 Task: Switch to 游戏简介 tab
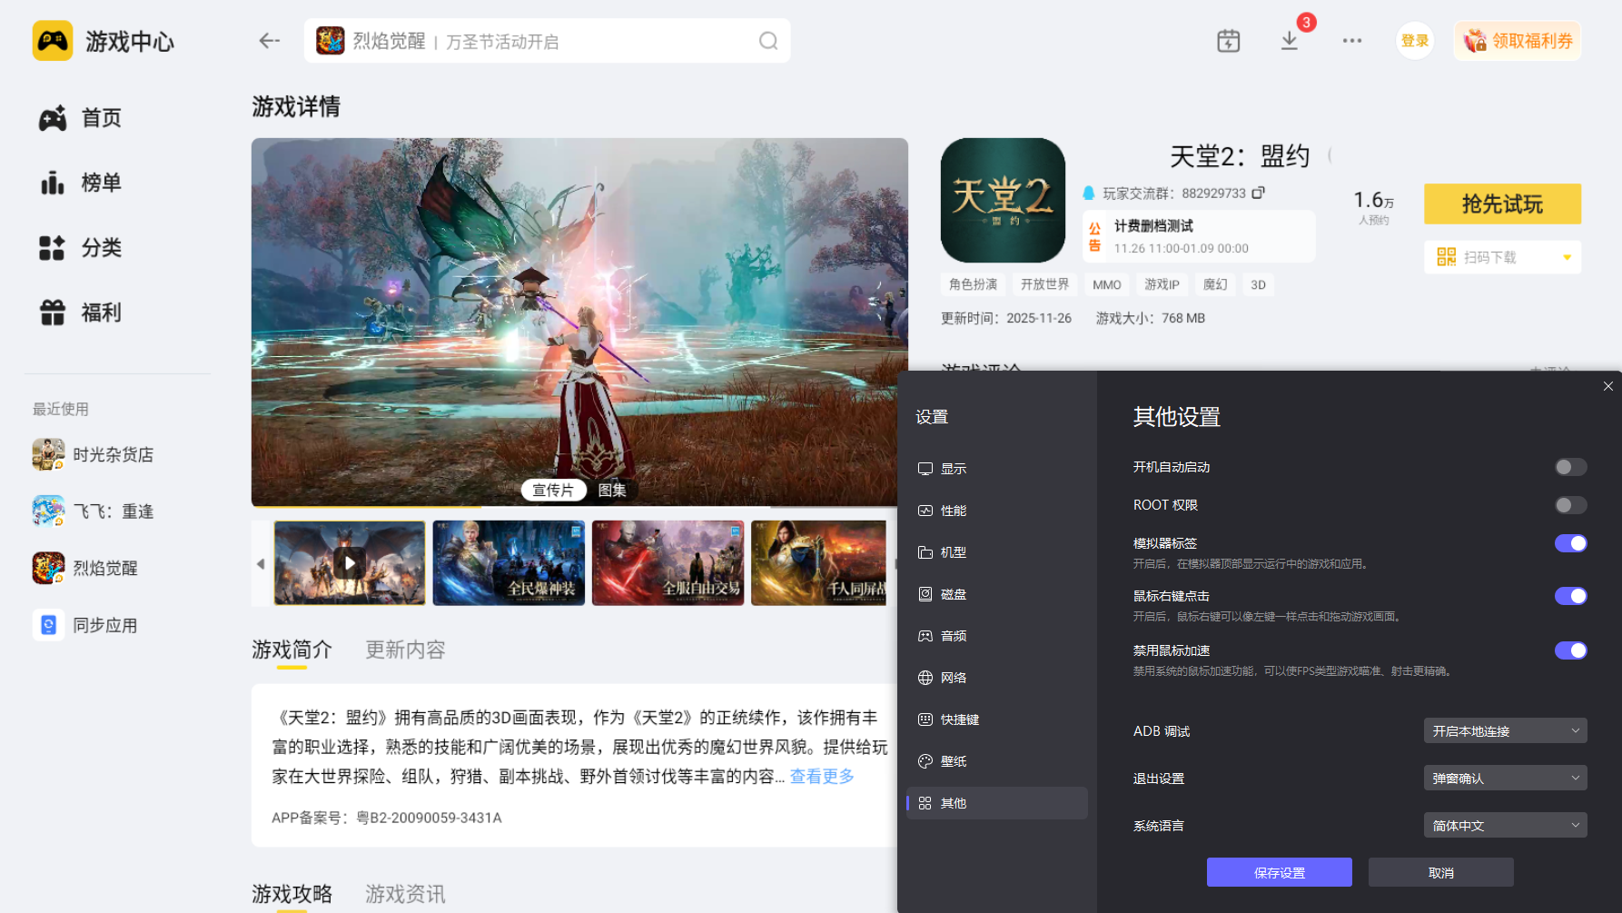pos(292,650)
